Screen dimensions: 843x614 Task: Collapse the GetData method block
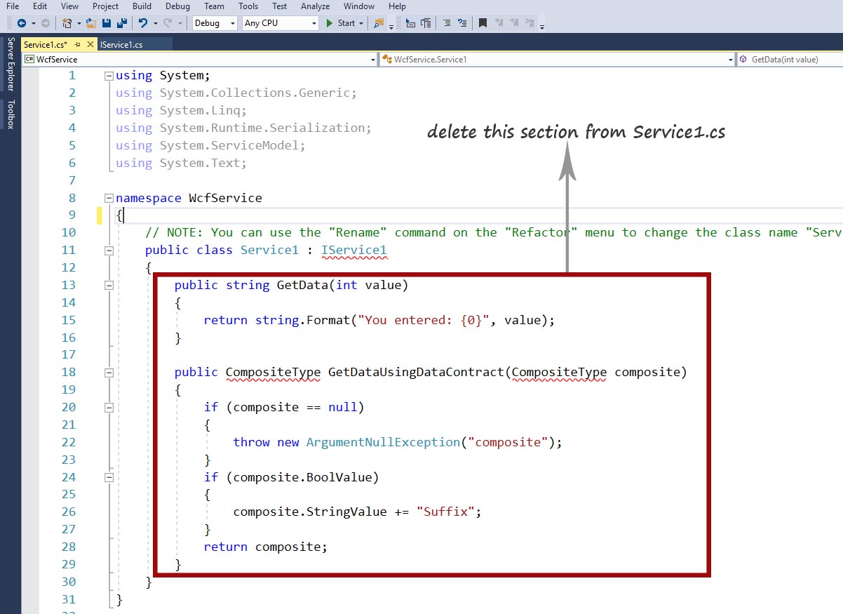pos(108,285)
